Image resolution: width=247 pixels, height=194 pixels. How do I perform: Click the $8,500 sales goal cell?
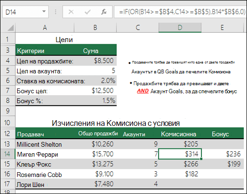click(95, 61)
